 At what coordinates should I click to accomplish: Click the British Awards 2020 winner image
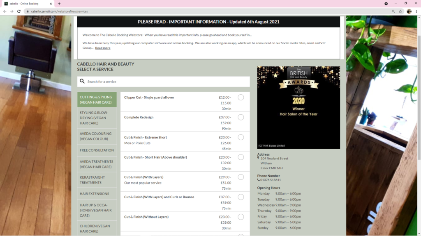click(298, 108)
